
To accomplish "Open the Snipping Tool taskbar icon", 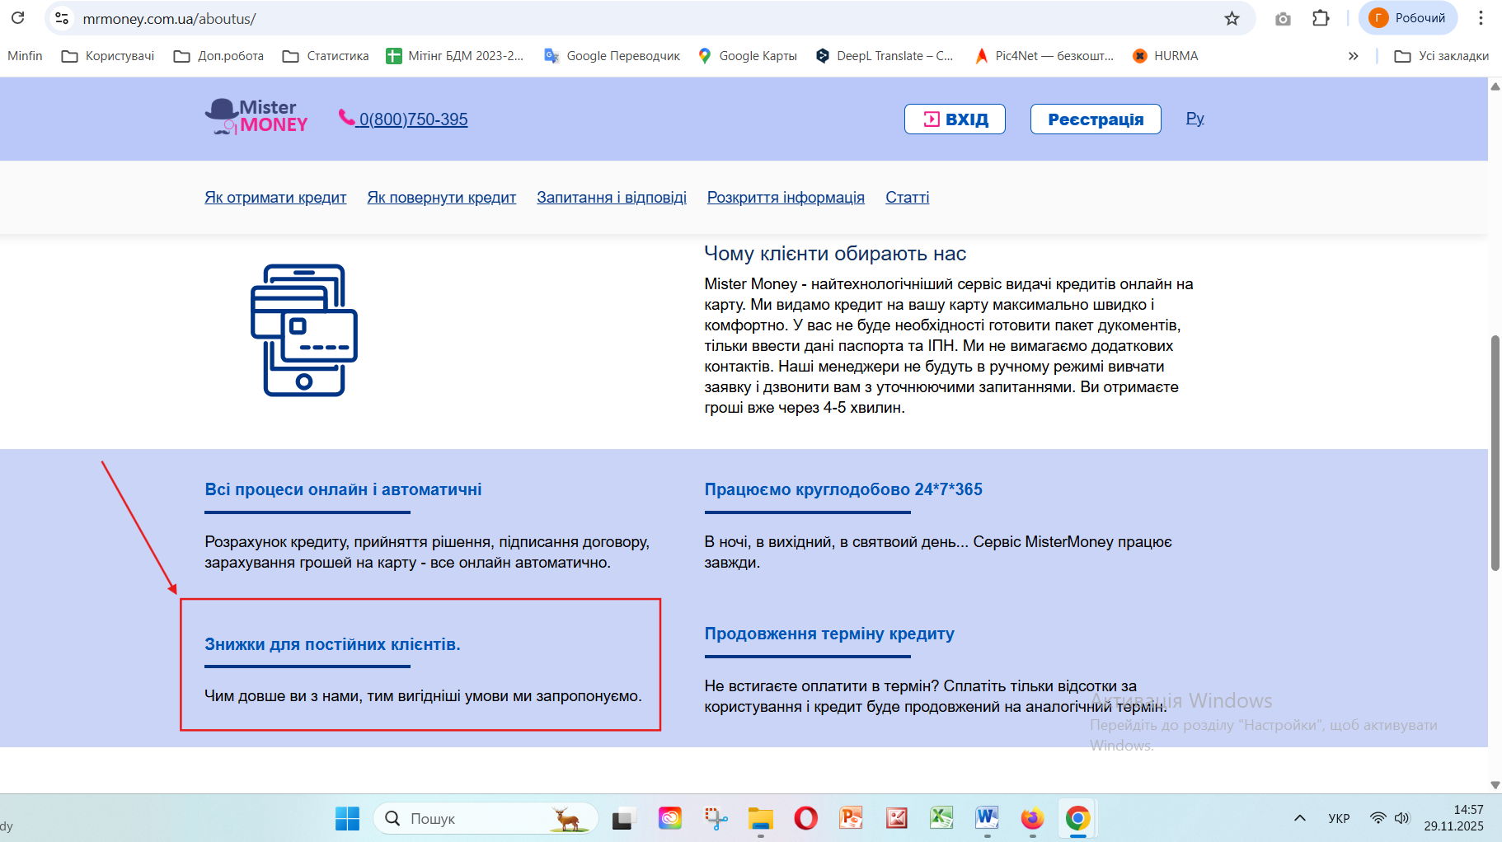I will (x=716, y=818).
